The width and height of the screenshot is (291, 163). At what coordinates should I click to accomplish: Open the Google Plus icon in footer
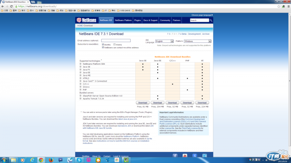point(195,155)
